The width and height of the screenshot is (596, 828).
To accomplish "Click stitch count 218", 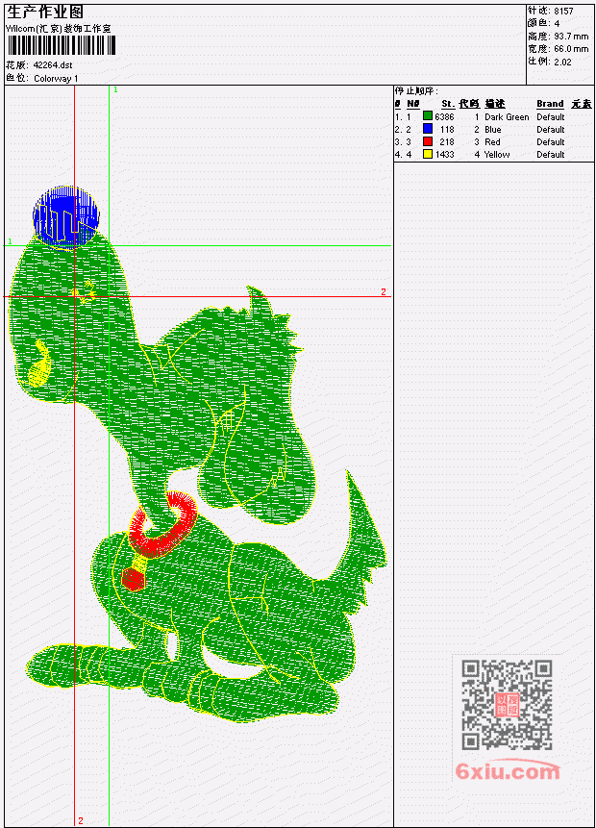I will (447, 142).
